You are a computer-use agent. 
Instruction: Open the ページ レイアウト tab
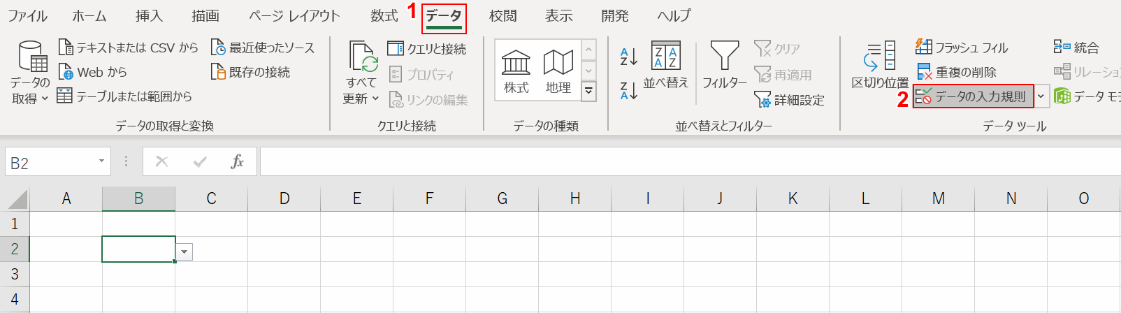(x=294, y=15)
